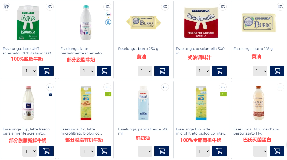
Task: Open Esselunga, burro 125 g product title
Action: coord(253,49)
